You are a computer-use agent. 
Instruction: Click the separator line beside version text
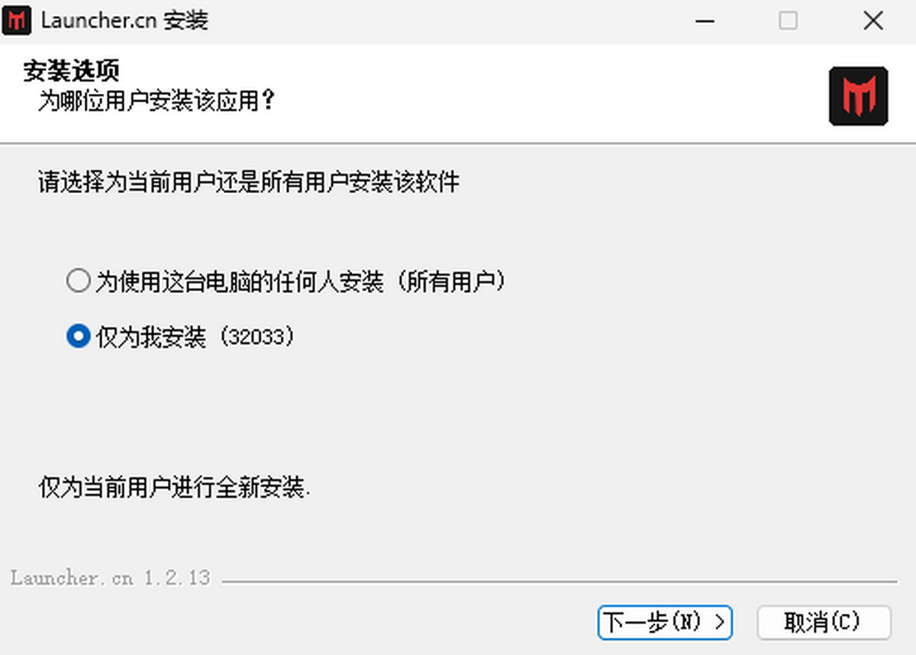coord(560,582)
